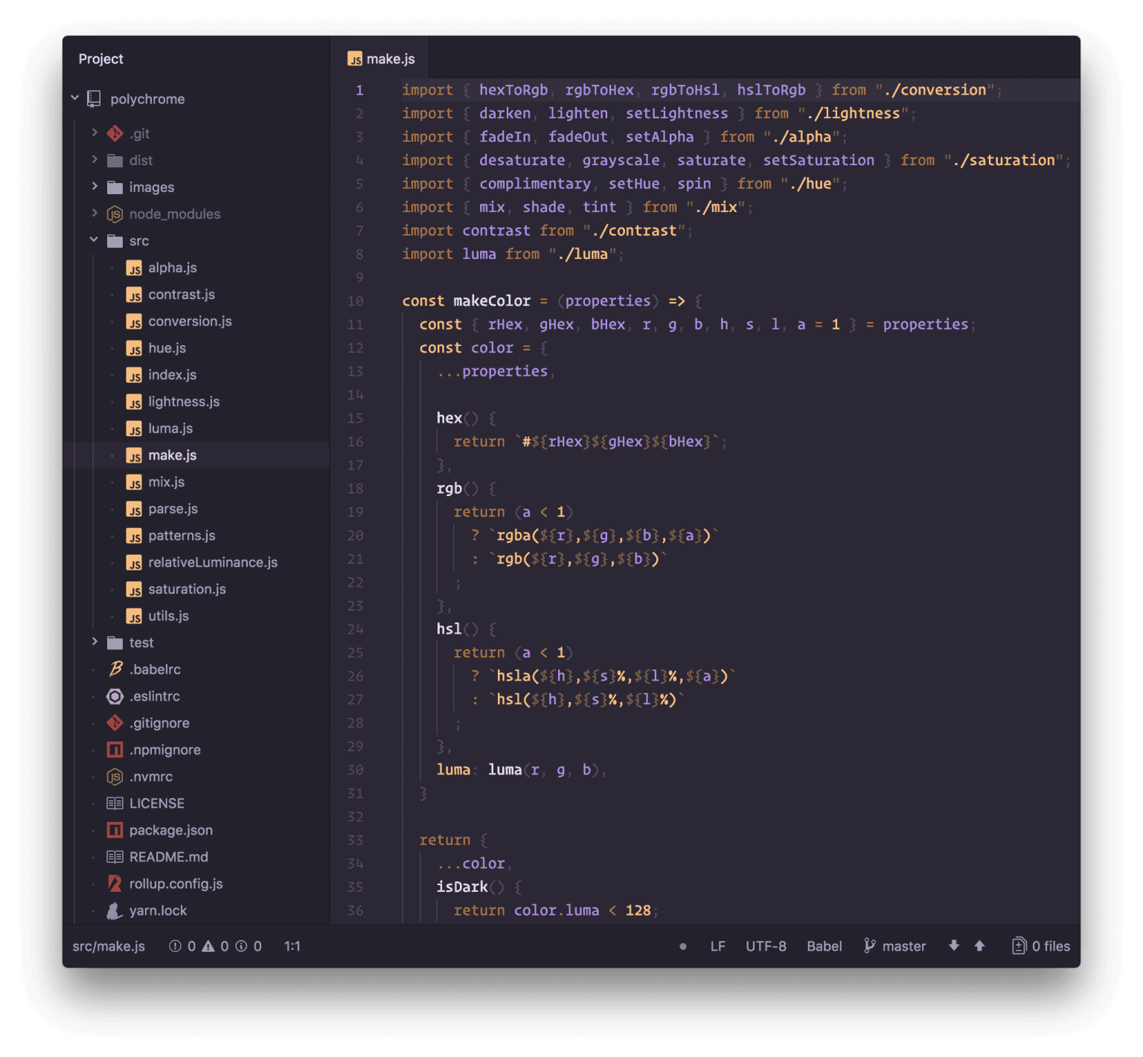1143x1057 pixels.
Task: Click the rollup icon next to rollup.config.js
Action: click(115, 883)
